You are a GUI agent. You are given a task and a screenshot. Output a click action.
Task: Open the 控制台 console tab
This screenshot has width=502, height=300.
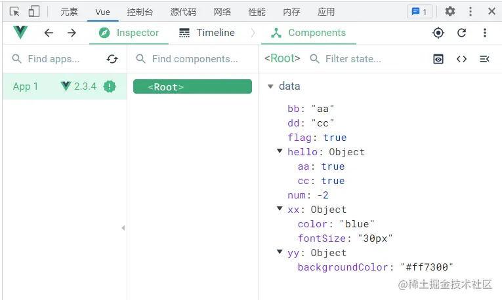140,12
